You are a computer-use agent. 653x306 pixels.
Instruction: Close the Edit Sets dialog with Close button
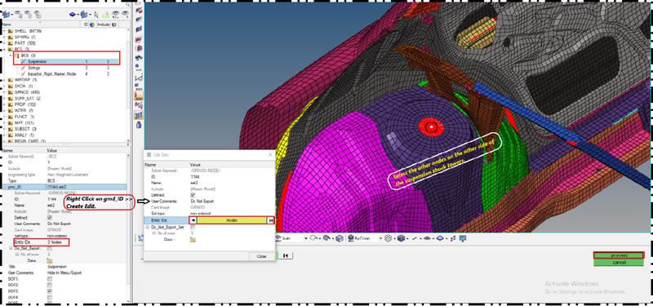pyautogui.click(x=261, y=256)
